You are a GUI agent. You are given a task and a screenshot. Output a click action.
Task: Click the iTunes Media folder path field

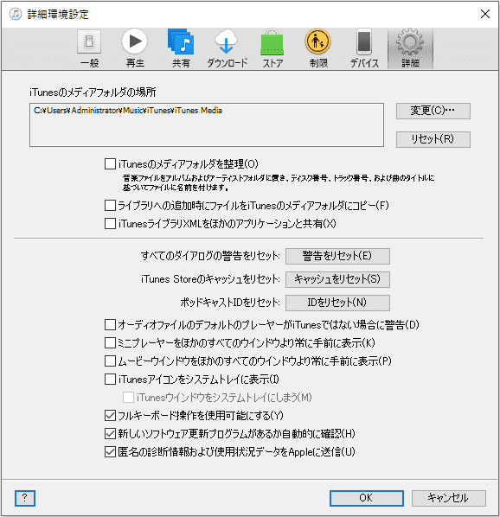point(207,124)
